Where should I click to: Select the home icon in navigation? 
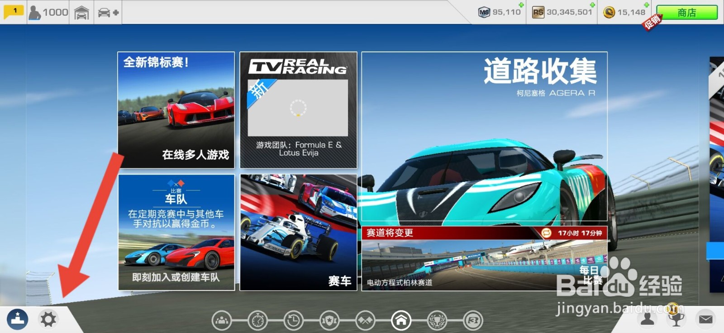point(401,320)
